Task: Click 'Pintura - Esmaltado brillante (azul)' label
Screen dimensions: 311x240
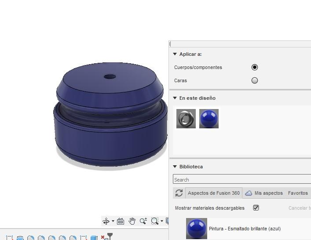Action: coord(245,229)
